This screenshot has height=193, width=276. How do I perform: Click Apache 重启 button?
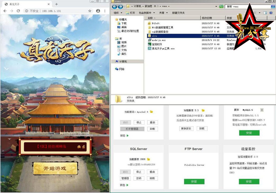(152, 122)
